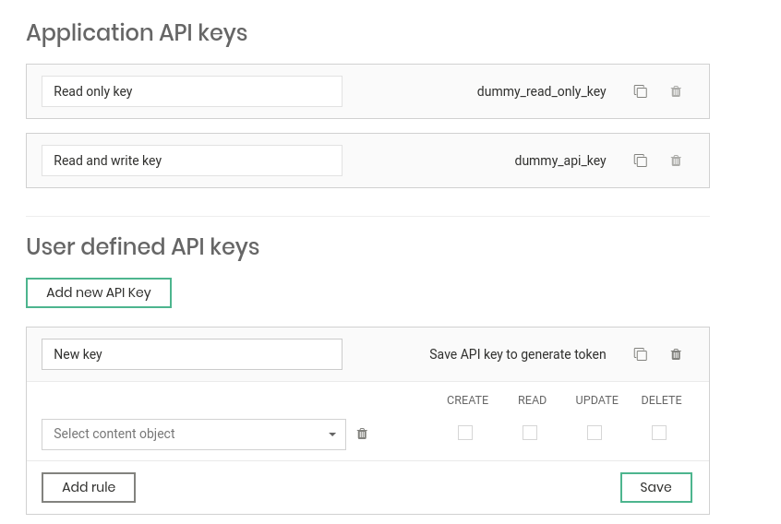781x524 pixels.
Task: Focus the Read and write key name field
Action: point(192,161)
